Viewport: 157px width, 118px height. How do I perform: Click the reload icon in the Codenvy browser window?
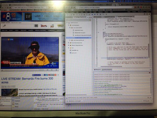[x=72, y=7]
